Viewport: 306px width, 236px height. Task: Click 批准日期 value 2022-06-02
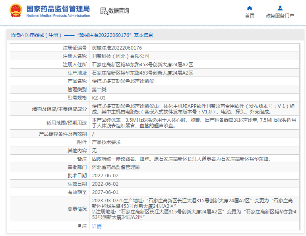(105, 176)
